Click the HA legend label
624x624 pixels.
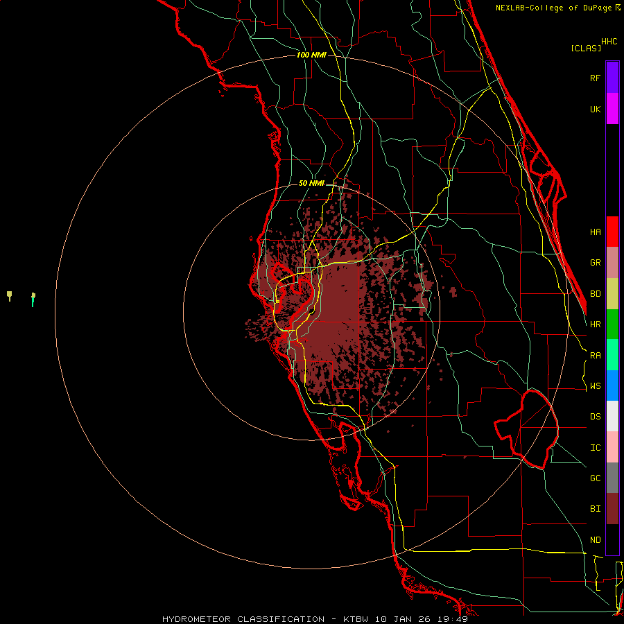pos(595,232)
